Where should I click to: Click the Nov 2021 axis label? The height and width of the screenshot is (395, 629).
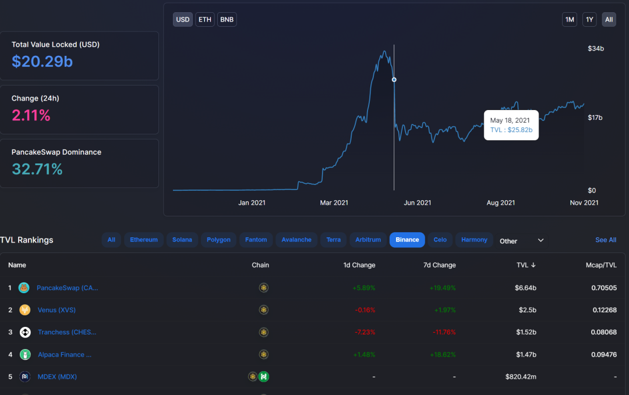click(x=584, y=202)
